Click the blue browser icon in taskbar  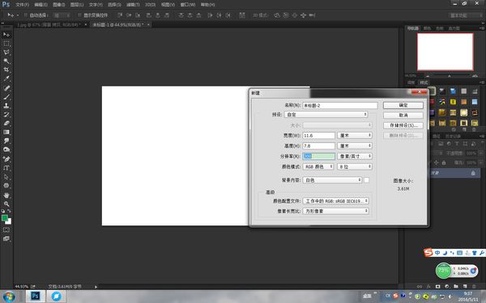[56, 297]
